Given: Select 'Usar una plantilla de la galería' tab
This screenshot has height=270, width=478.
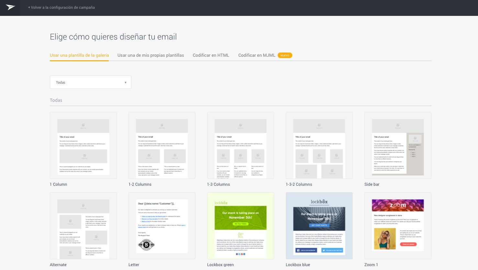Looking at the screenshot, I should (79, 55).
